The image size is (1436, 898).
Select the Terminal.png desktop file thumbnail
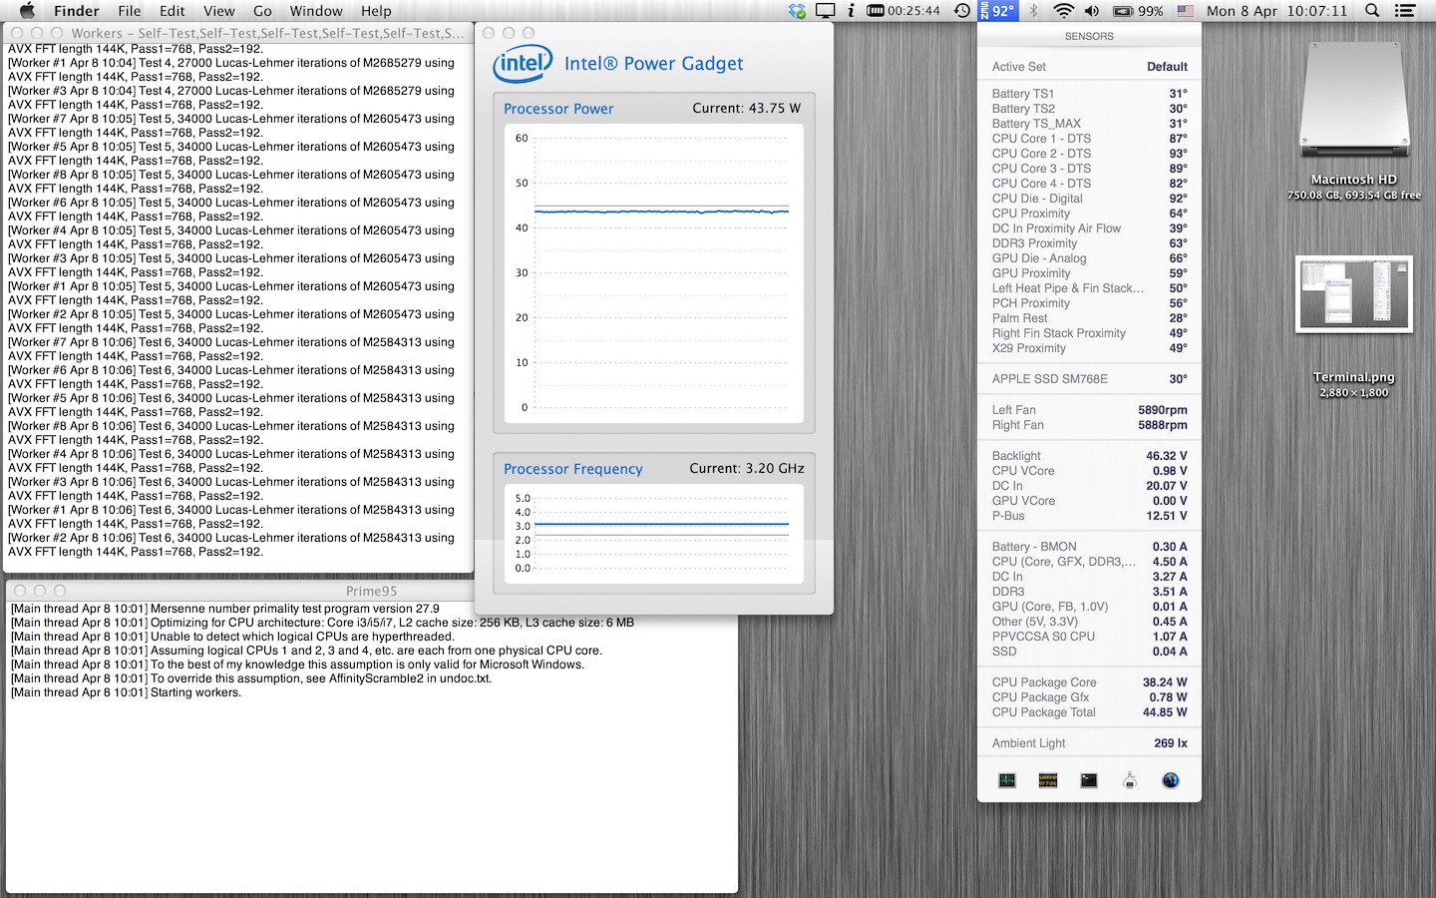click(1354, 294)
